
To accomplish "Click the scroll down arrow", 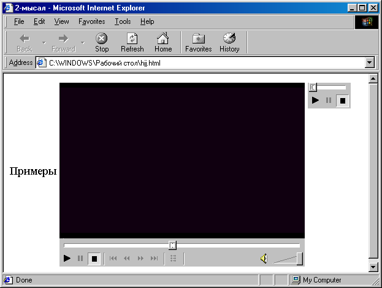I will (373, 267).
